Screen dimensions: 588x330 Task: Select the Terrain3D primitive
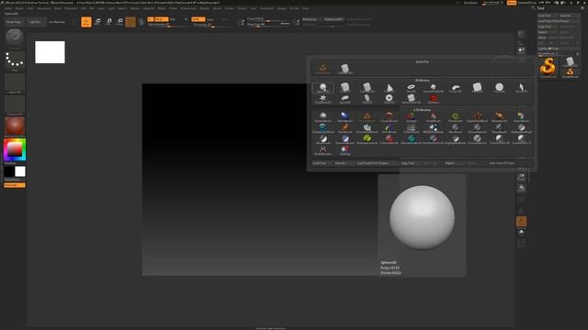[x=456, y=88]
